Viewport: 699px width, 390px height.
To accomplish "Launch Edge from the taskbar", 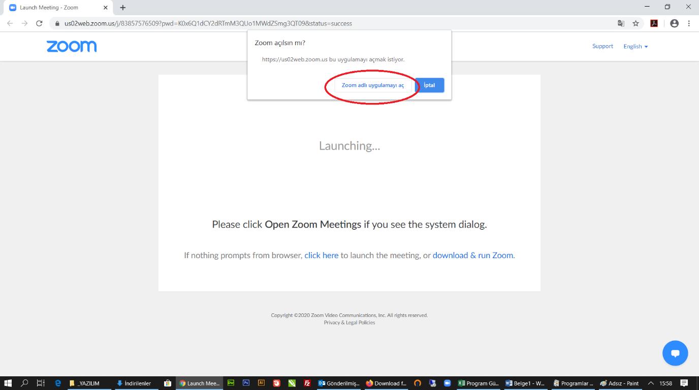I will point(57,383).
